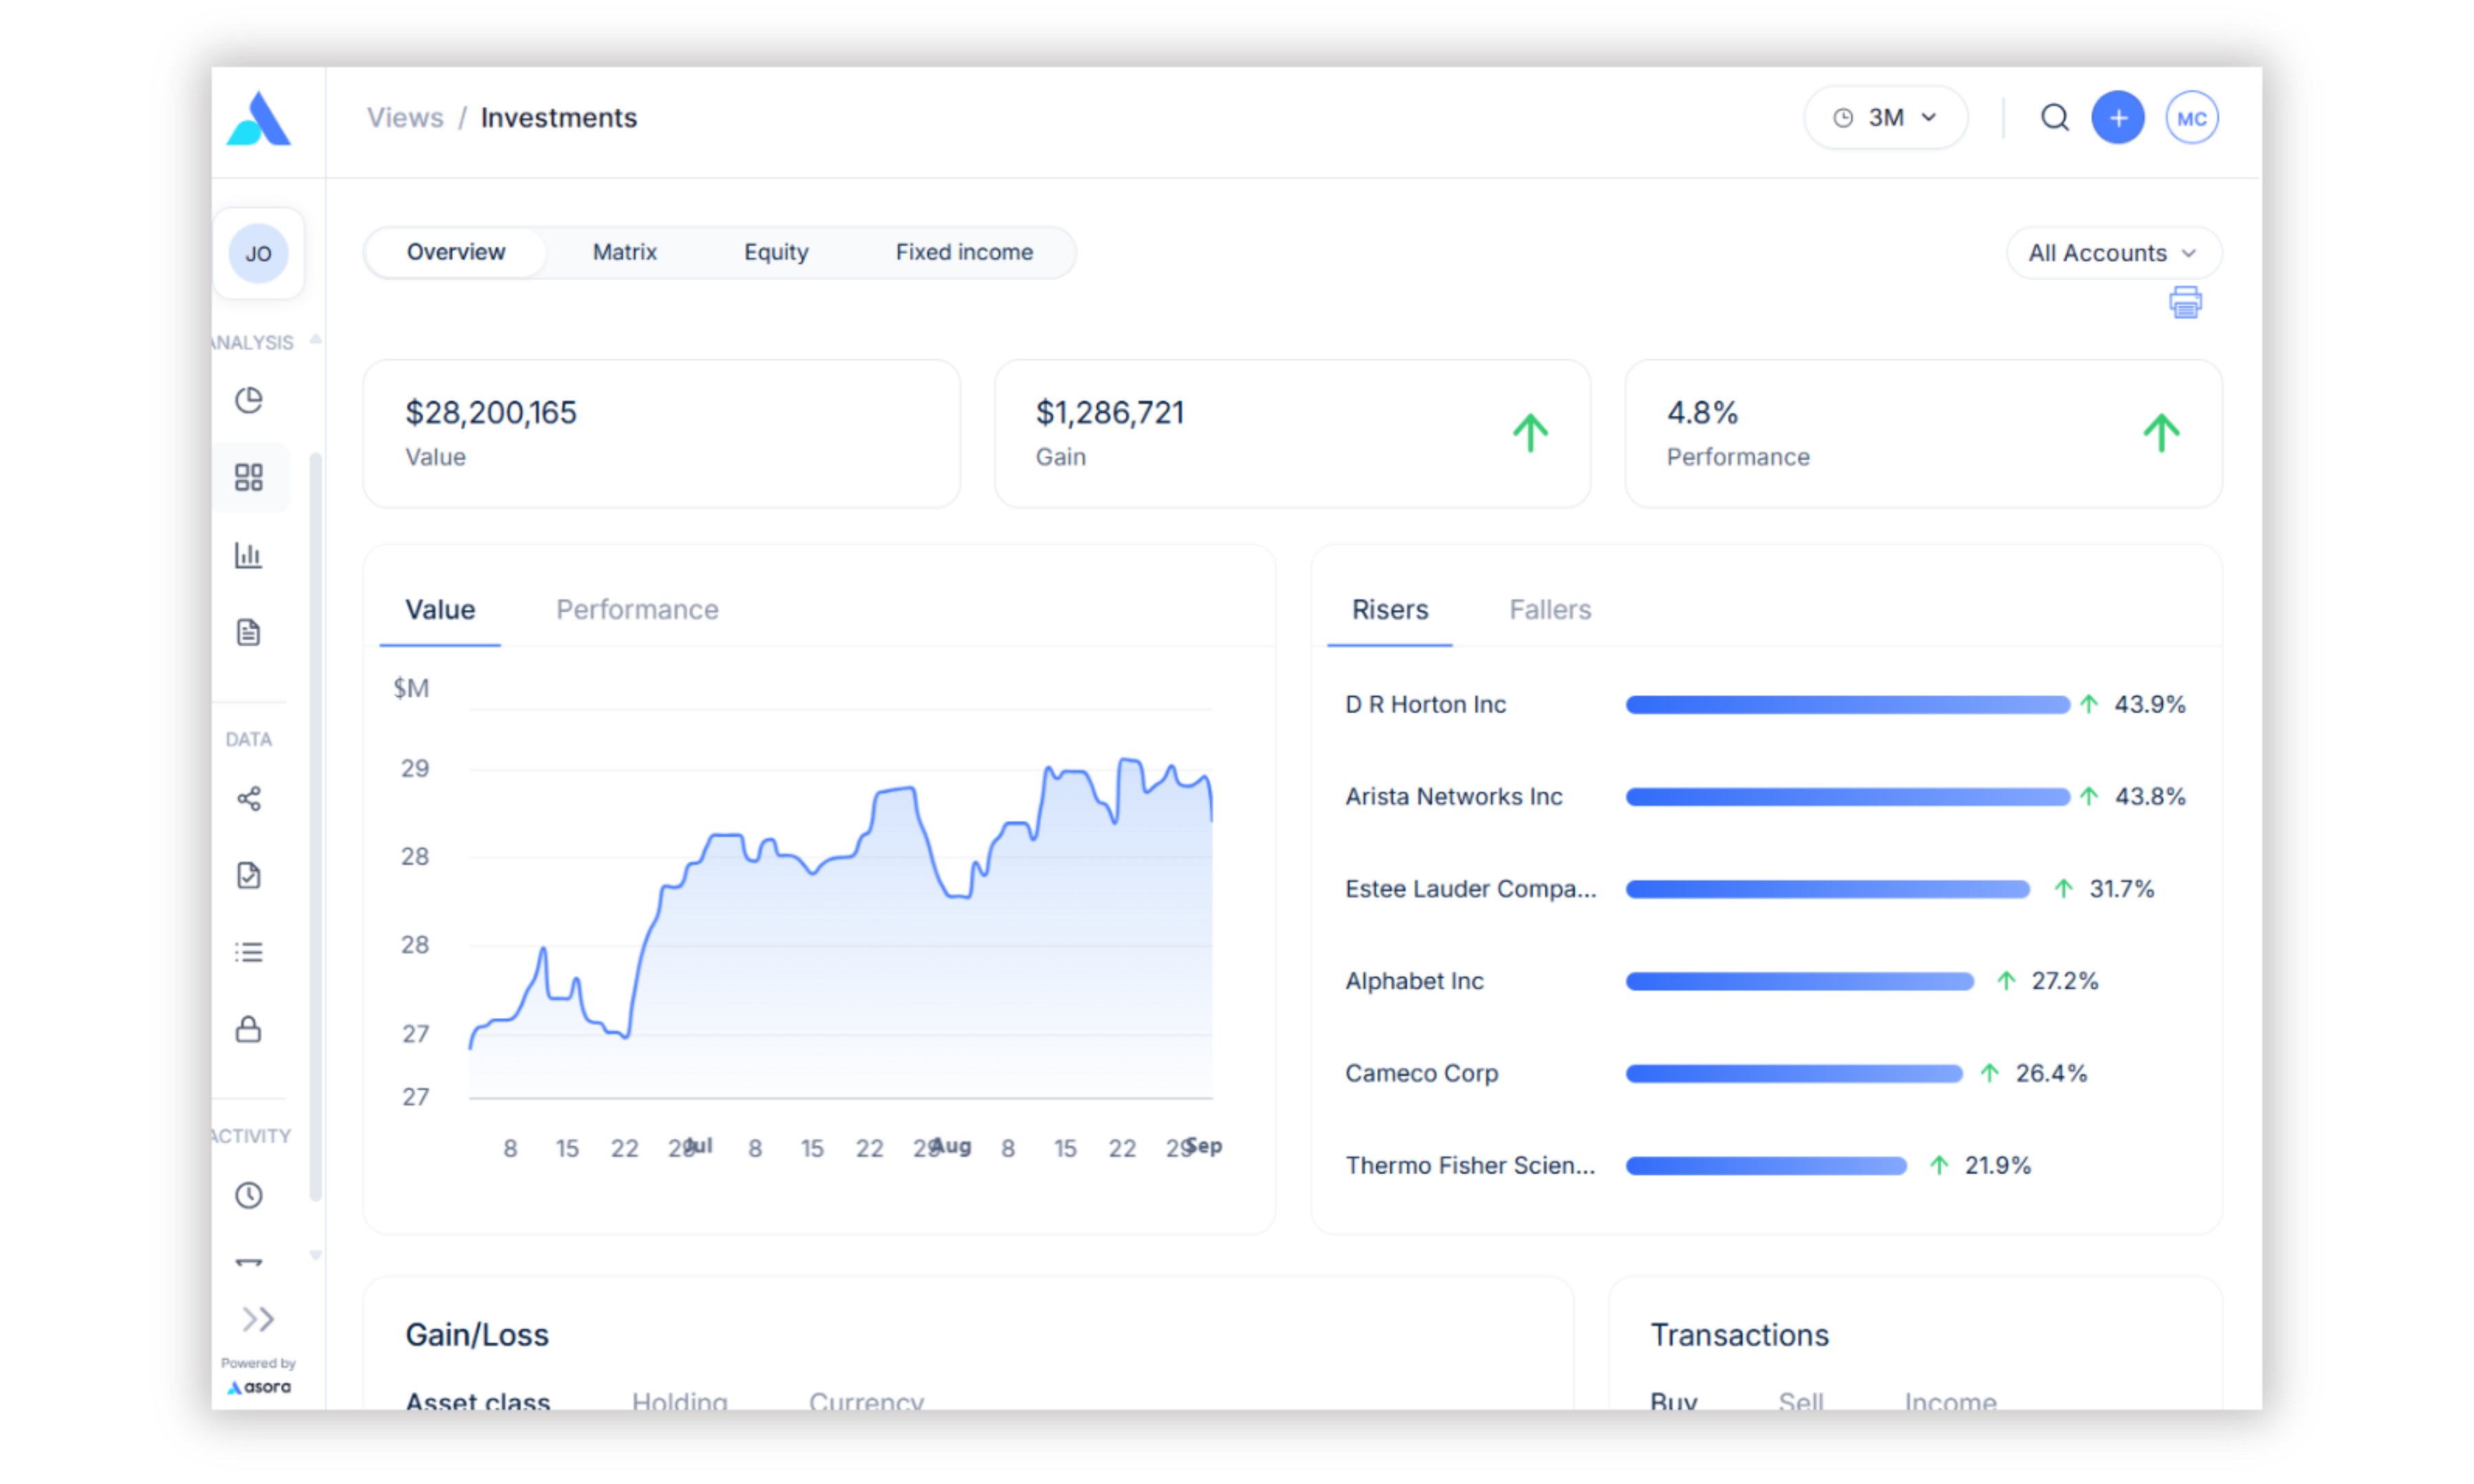2474x1484 pixels.
Task: Click the Views breadcrumb link
Action: [x=405, y=118]
